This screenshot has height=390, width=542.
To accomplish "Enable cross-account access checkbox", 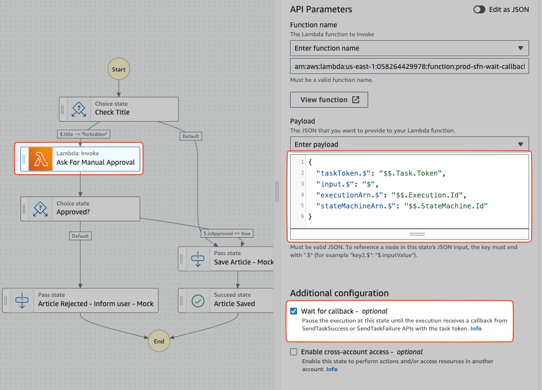I will [x=294, y=352].
